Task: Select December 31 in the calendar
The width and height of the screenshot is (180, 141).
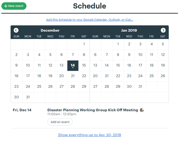Action: (x=28, y=97)
